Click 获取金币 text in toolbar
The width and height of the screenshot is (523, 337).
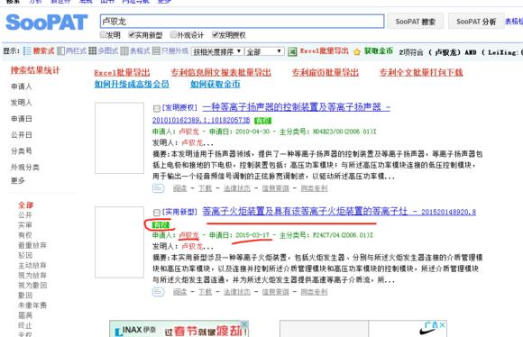coord(378,51)
